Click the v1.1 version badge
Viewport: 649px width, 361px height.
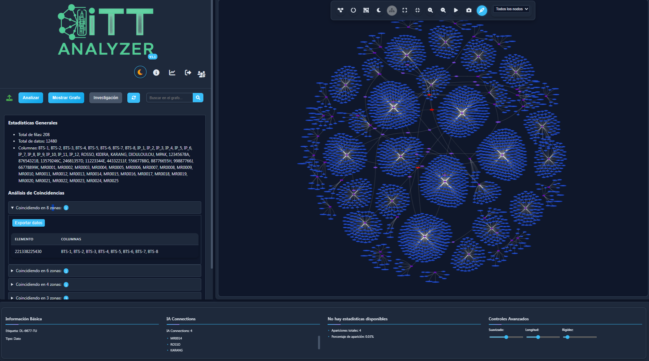tap(153, 57)
